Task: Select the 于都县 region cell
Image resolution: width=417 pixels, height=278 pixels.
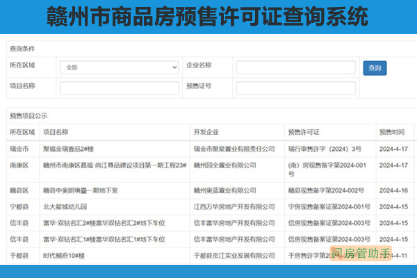Action: coord(19,256)
